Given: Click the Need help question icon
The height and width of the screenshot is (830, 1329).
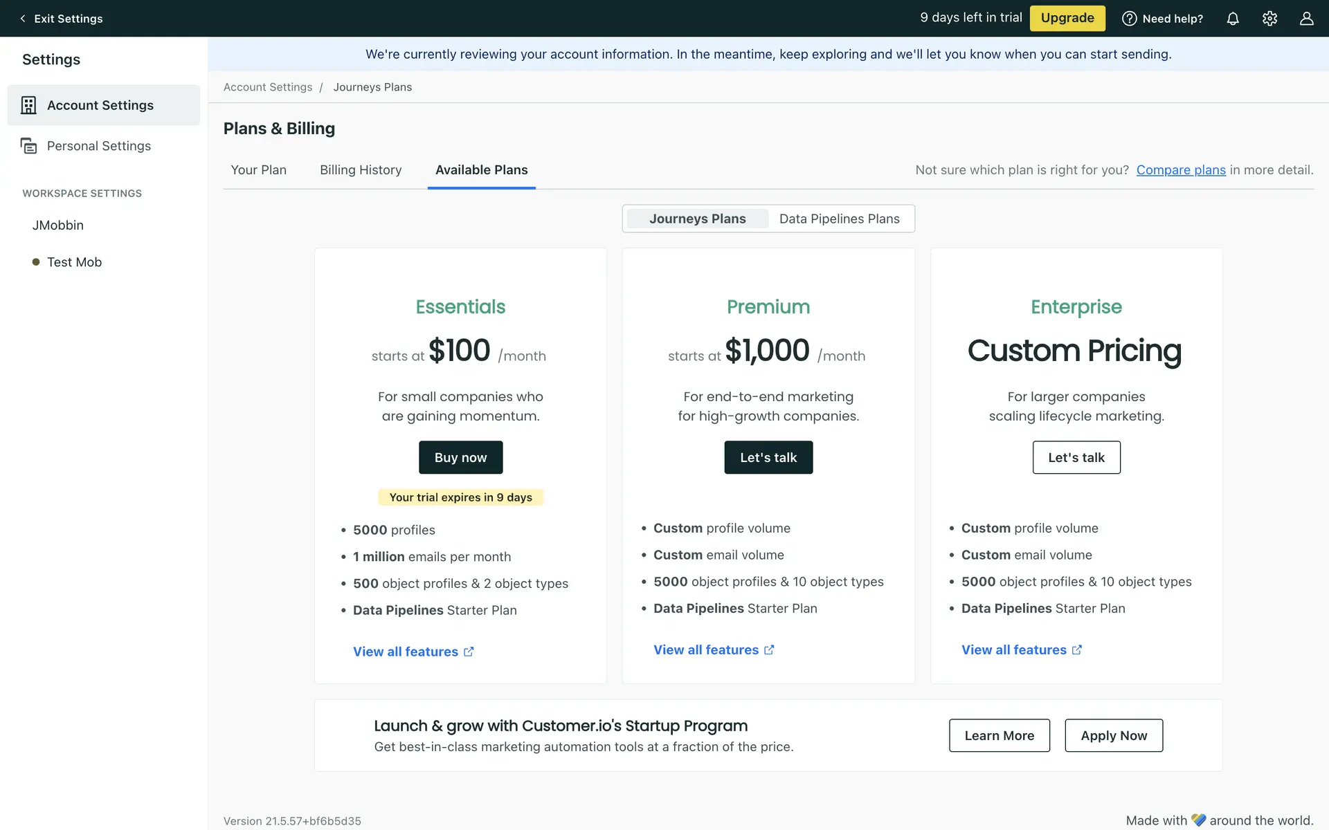Looking at the screenshot, I should pyautogui.click(x=1129, y=19).
